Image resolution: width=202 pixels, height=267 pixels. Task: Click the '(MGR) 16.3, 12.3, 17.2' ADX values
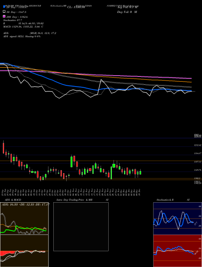coord(43,33)
